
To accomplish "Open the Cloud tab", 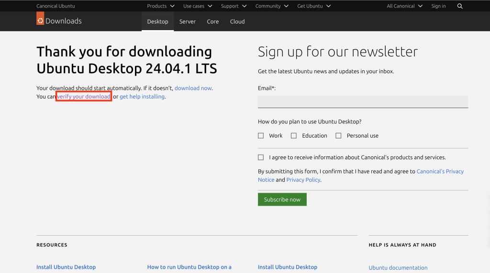I will coord(237,22).
